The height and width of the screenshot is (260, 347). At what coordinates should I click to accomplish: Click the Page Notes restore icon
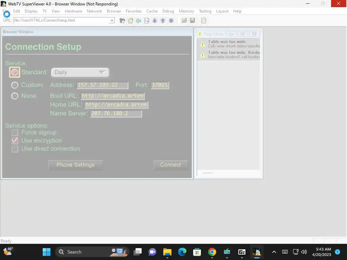243,34
